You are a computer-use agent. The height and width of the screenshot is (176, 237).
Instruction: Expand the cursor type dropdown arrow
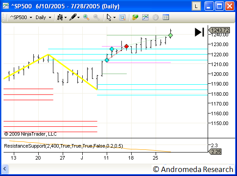(114, 17)
